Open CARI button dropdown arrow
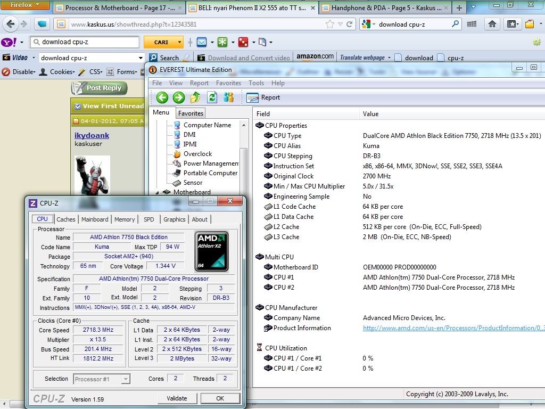This screenshot has width=545, height=409. (179, 42)
